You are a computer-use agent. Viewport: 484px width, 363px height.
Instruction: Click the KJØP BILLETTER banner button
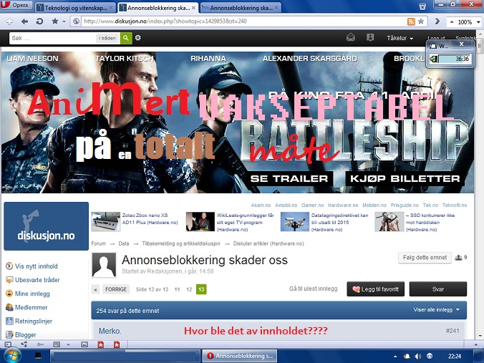point(405,178)
